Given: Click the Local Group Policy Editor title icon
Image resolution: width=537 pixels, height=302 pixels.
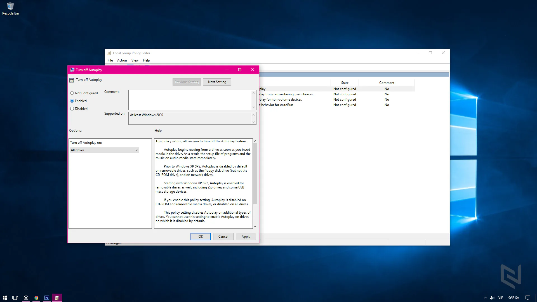Looking at the screenshot, I should (x=109, y=53).
